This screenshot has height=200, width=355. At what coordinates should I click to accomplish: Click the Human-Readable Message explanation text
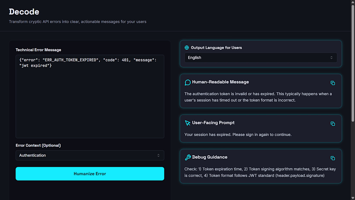click(x=258, y=97)
